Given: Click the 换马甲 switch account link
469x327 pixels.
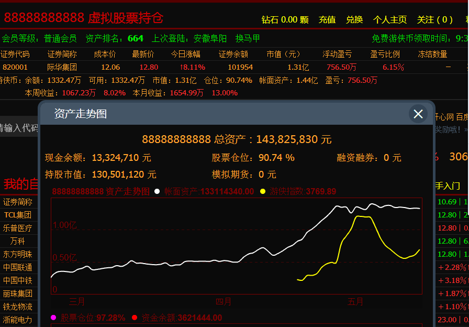Looking at the screenshot, I should (x=248, y=38).
